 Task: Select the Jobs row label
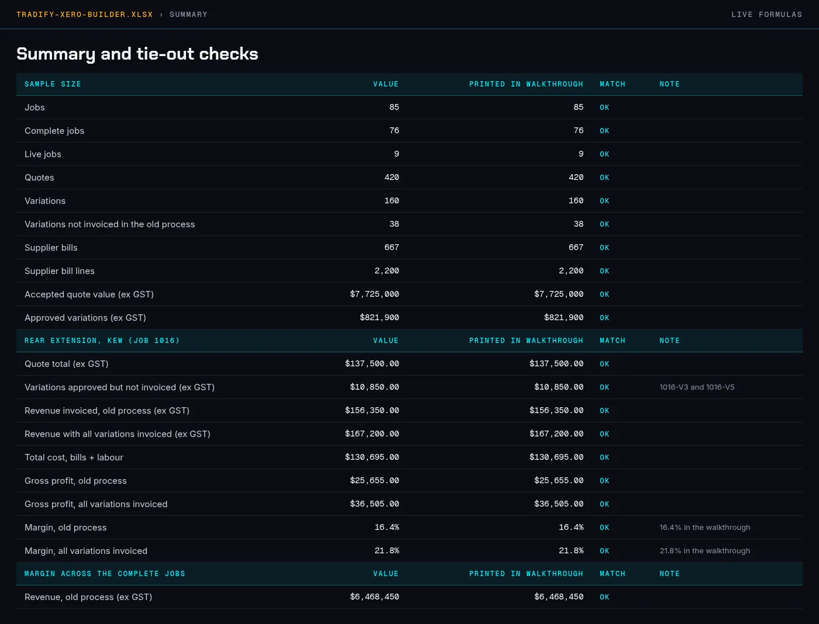pyautogui.click(x=35, y=108)
